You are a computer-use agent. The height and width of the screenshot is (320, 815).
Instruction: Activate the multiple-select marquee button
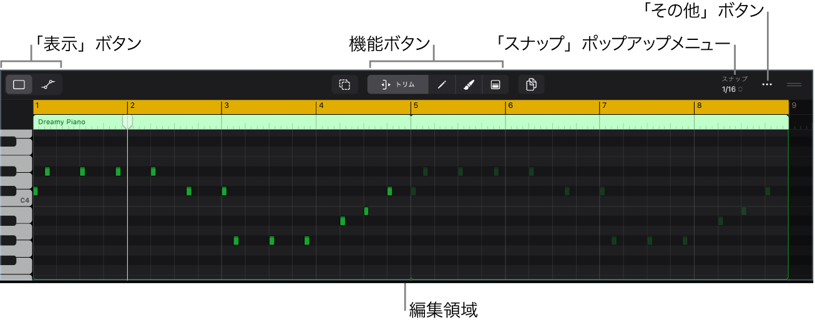(x=344, y=85)
